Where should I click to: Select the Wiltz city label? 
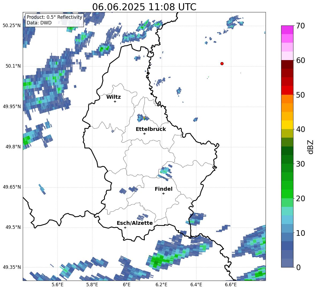pos(114,97)
